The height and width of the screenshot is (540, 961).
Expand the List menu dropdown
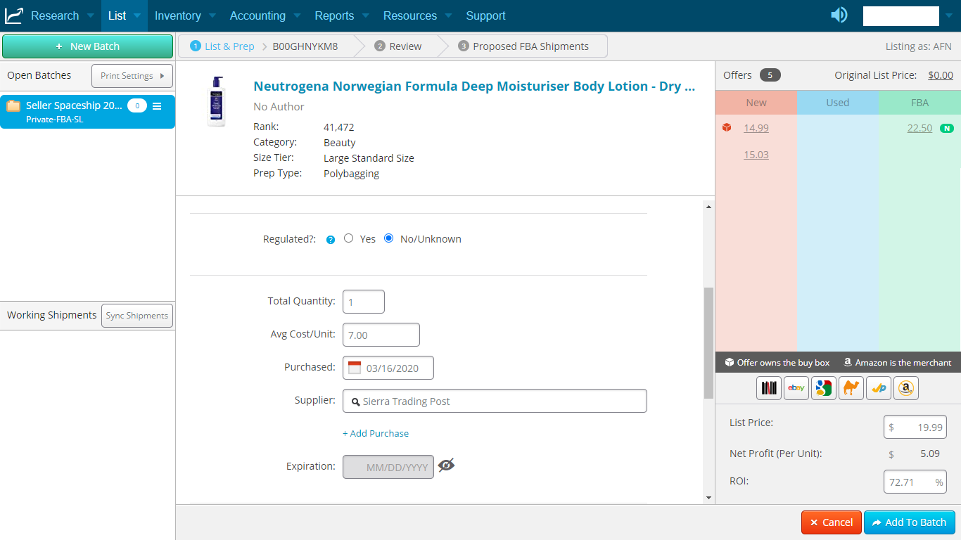pos(125,15)
